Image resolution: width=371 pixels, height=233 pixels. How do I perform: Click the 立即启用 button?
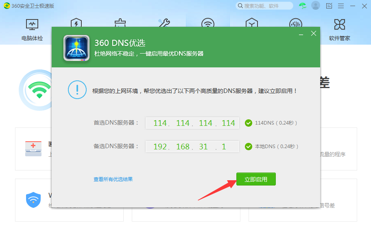coord(256,179)
